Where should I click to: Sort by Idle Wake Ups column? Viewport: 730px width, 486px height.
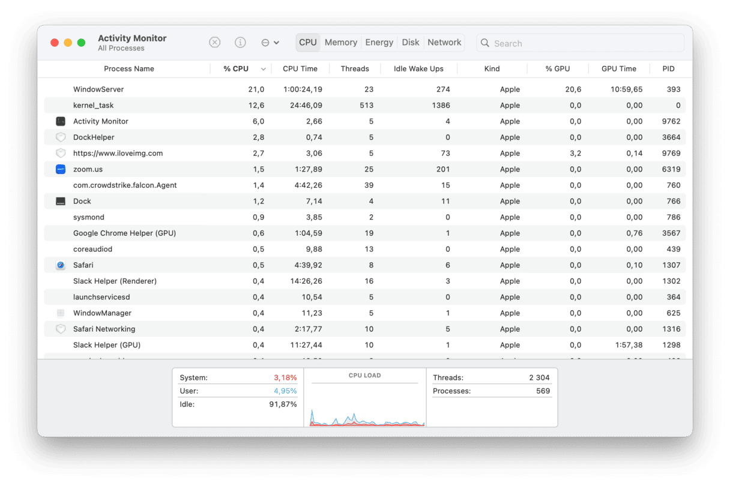click(418, 69)
